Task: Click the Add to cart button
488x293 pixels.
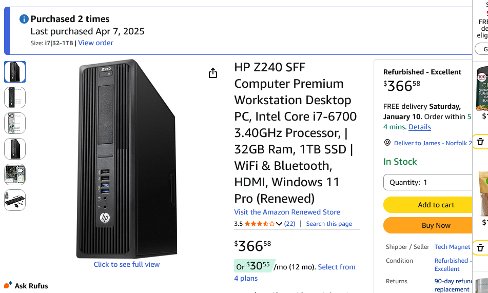Action: pyautogui.click(x=427, y=205)
